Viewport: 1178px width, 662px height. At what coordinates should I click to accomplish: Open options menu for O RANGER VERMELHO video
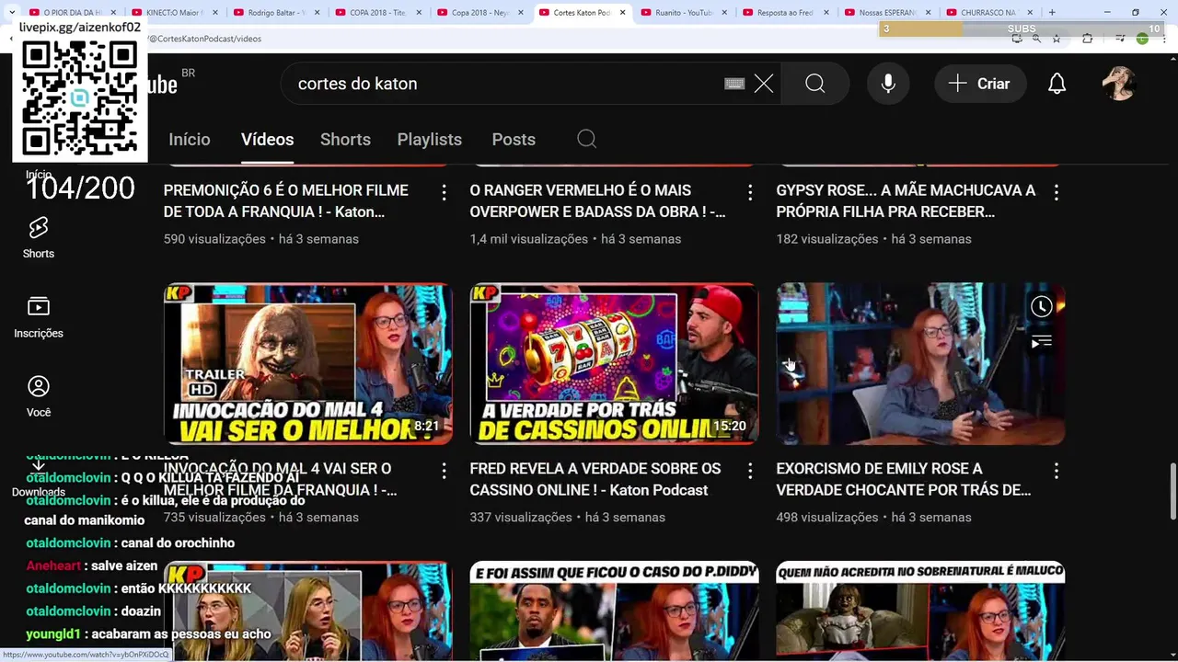[x=750, y=192]
